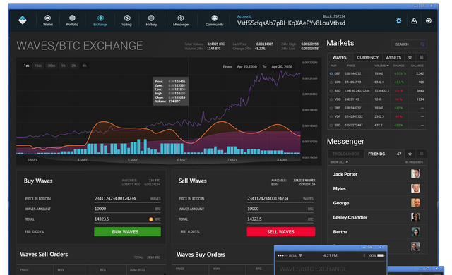Toggle favorites star in Messenger tabs
Screen dimensions: 452x275
[410, 154]
